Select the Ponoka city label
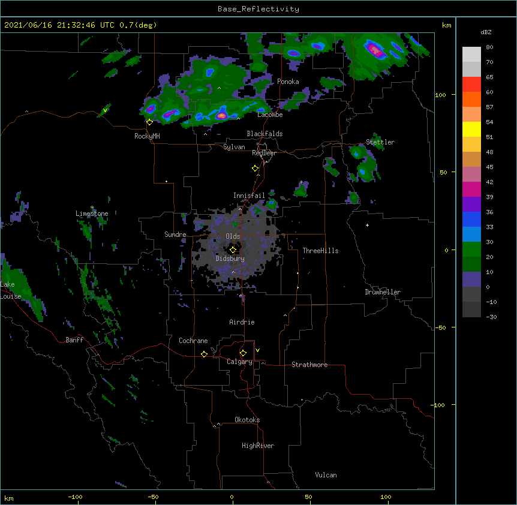 coord(288,82)
